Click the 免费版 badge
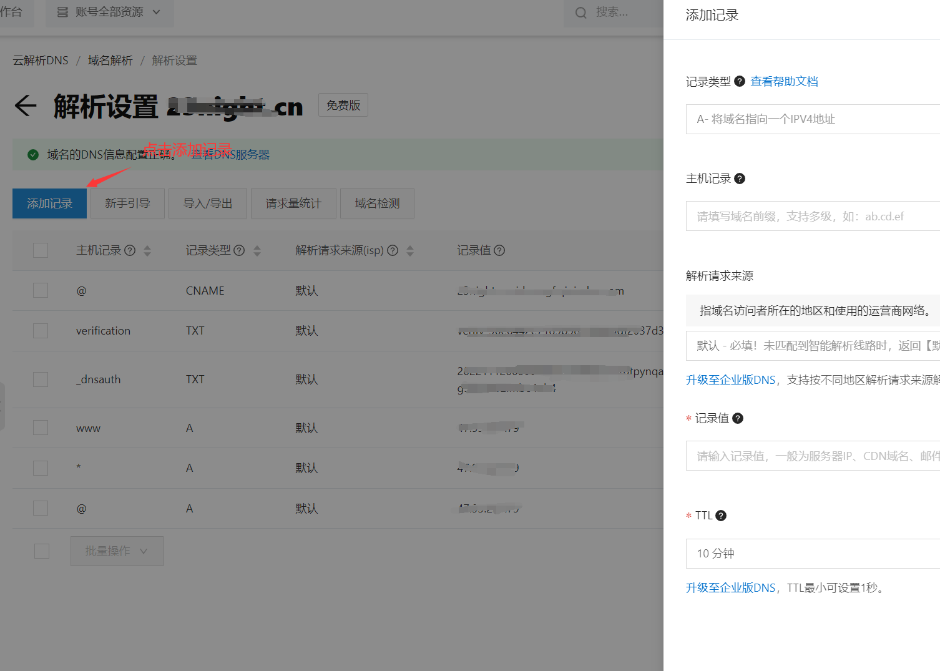Image resolution: width=940 pixels, height=671 pixels. pos(343,105)
